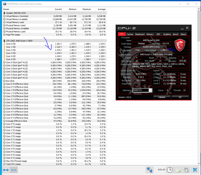Viewport: 201px width, 175px height.
Task: Minimize the CPU-Z window
Action: (182, 28)
